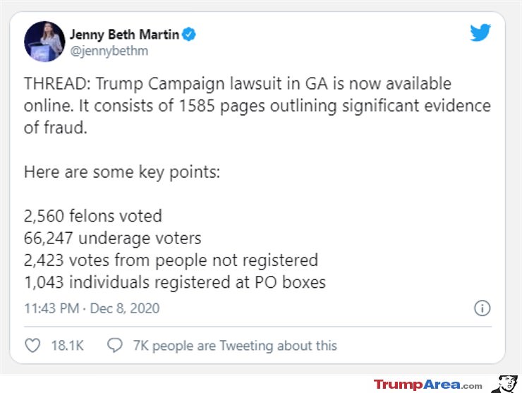Click the 18.1K likes count

click(x=67, y=346)
